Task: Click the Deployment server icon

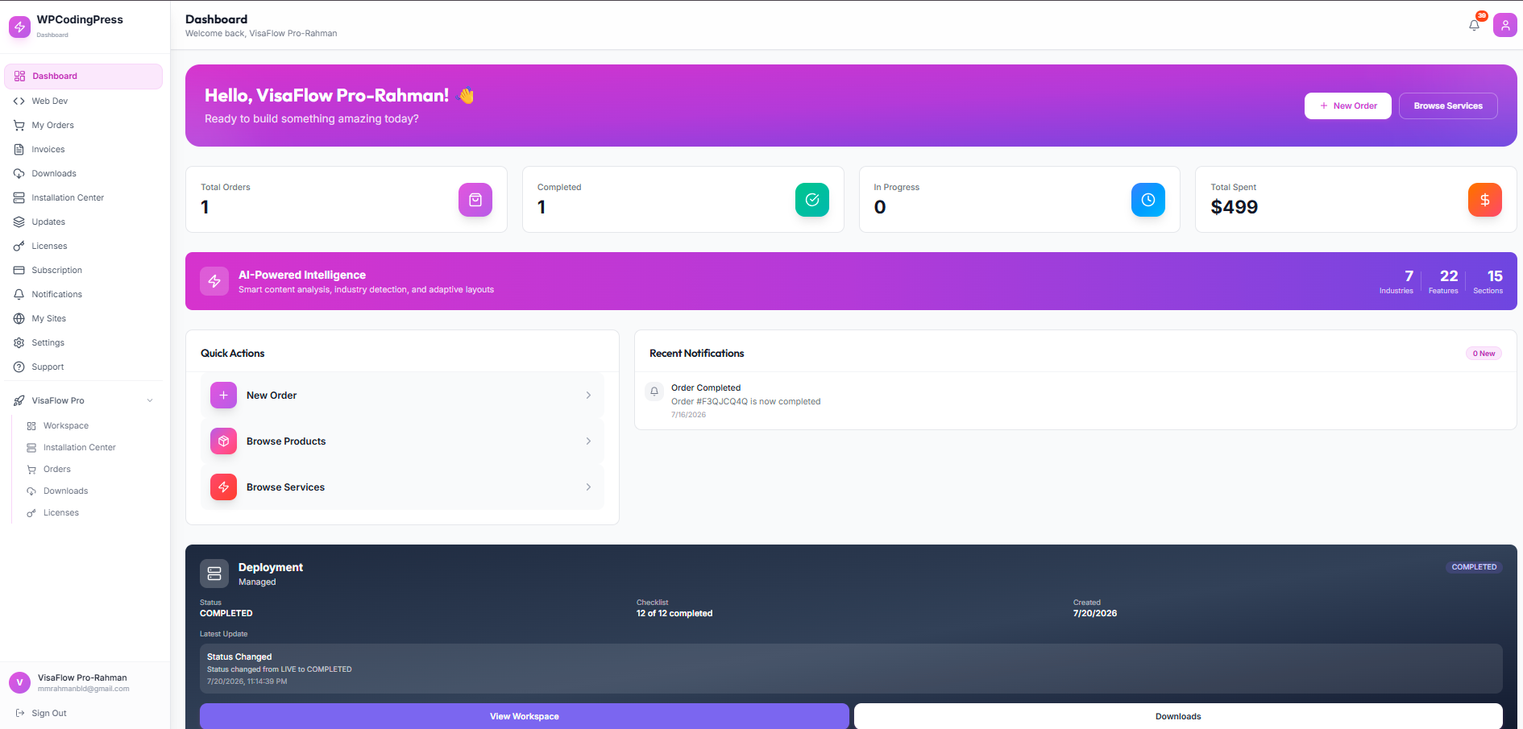Action: pyautogui.click(x=214, y=574)
